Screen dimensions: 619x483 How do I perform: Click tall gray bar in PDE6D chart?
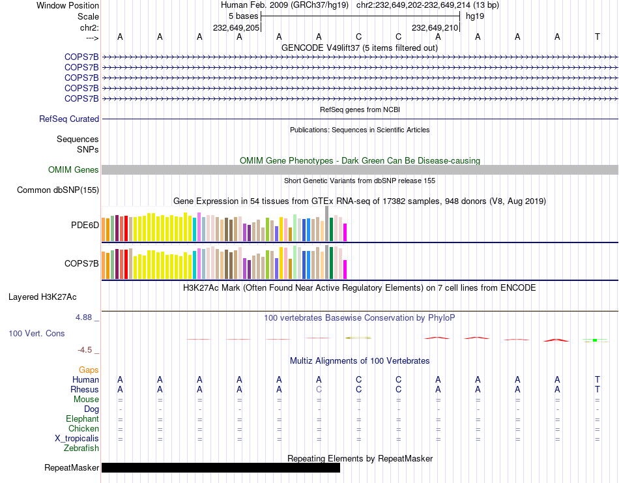[x=326, y=224]
